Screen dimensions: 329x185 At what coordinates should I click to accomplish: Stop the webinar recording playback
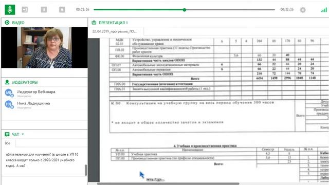(x=62, y=10)
